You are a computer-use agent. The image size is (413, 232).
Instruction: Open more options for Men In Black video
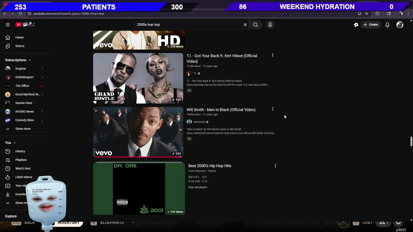click(273, 109)
